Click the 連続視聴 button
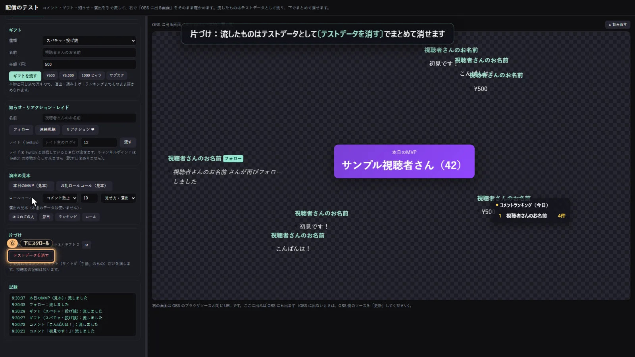 coord(48,130)
